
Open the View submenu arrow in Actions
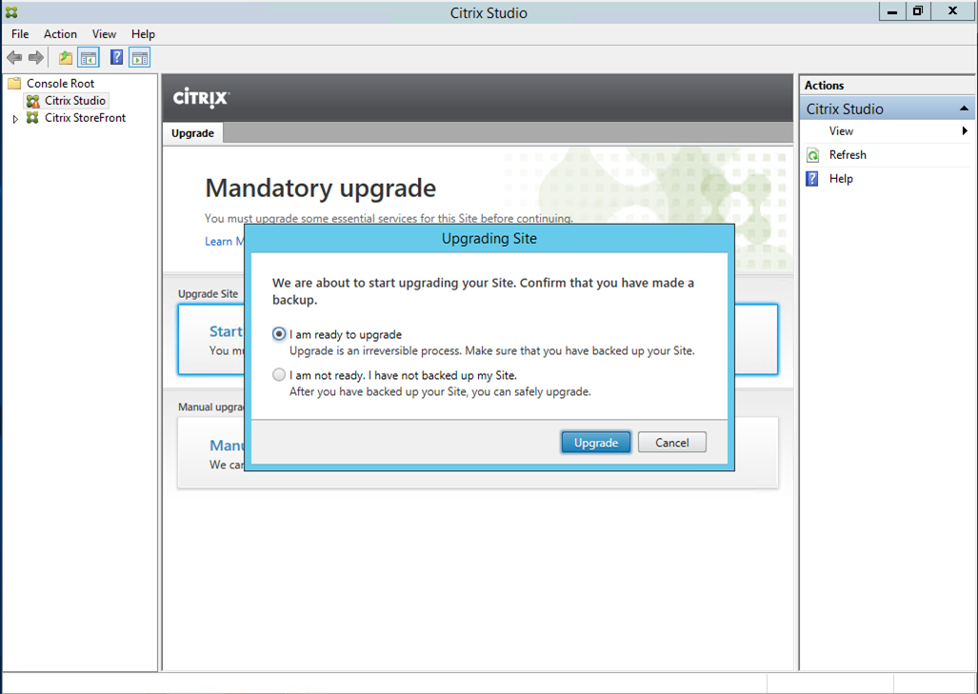[965, 131]
